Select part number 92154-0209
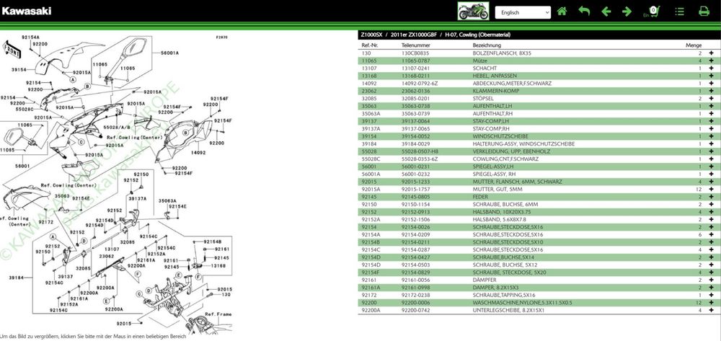721x341 pixels. click(x=416, y=234)
